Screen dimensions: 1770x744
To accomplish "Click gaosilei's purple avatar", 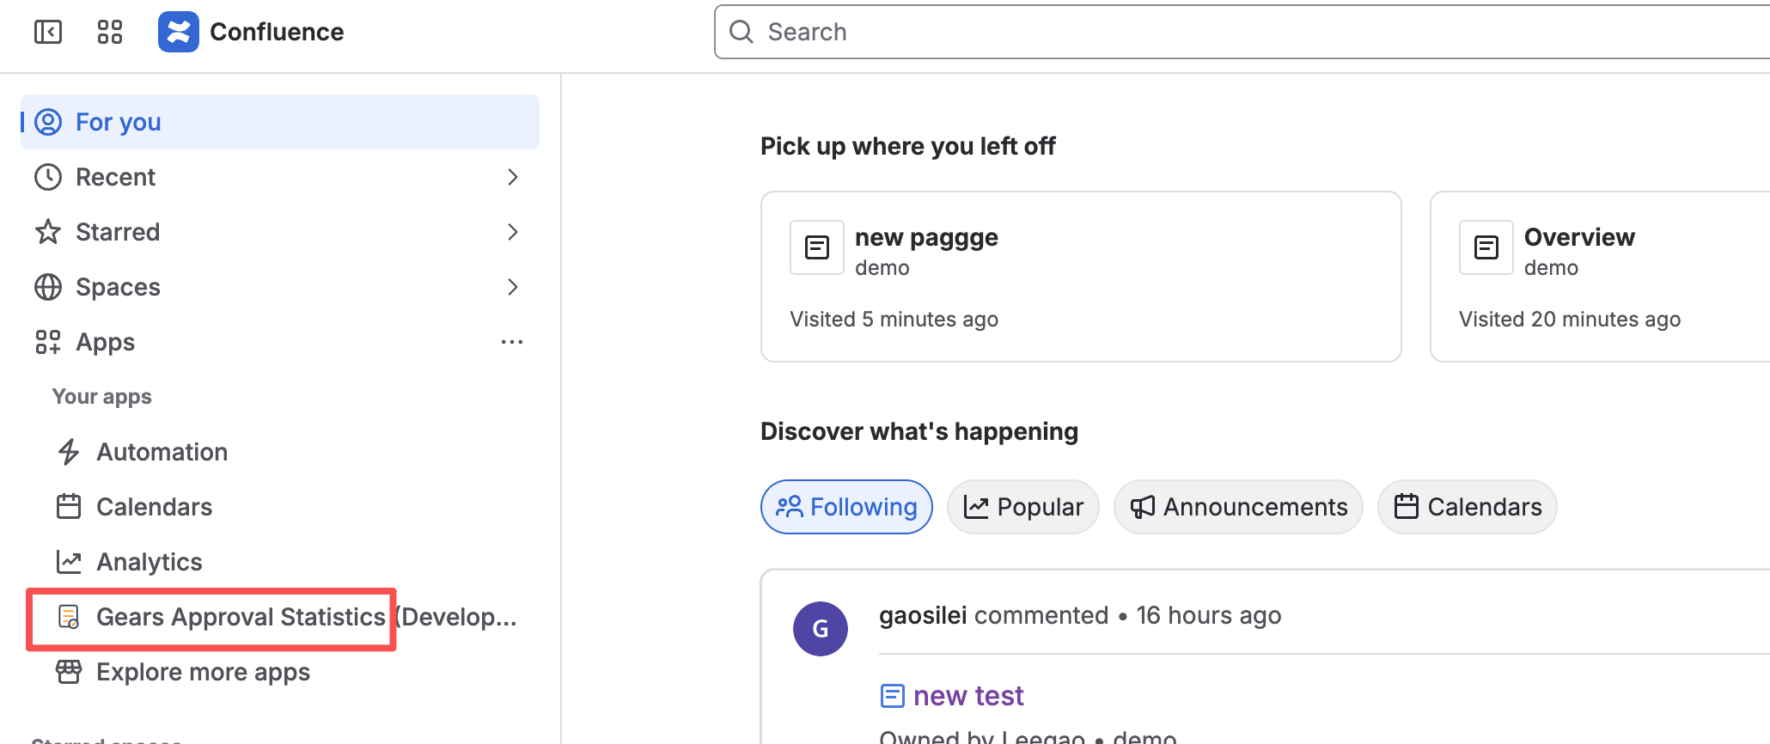I will [x=820, y=629].
